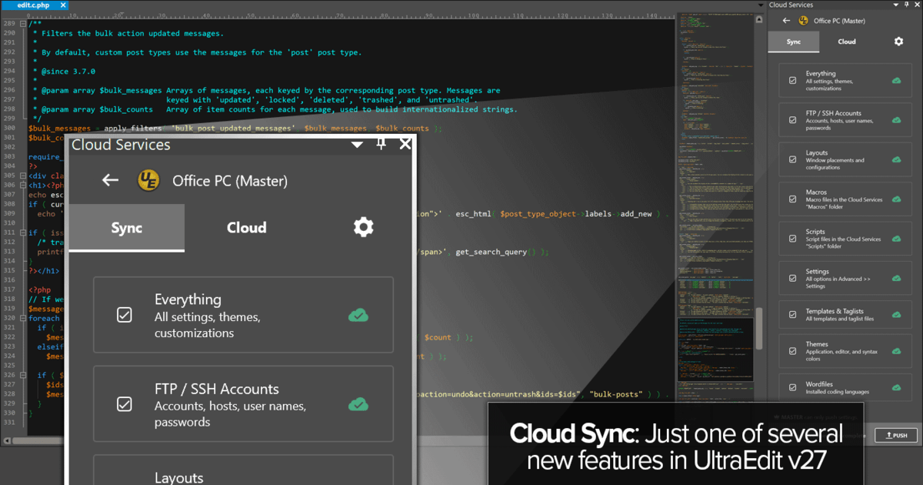
Task: Open settings gear in the docked Cloud Services panel
Action: click(898, 42)
